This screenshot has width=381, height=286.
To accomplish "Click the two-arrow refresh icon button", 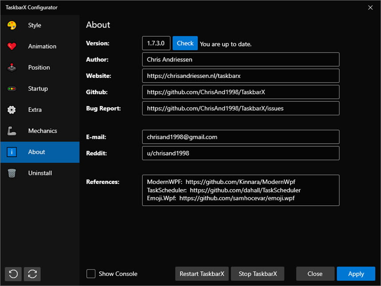I will [32, 274].
